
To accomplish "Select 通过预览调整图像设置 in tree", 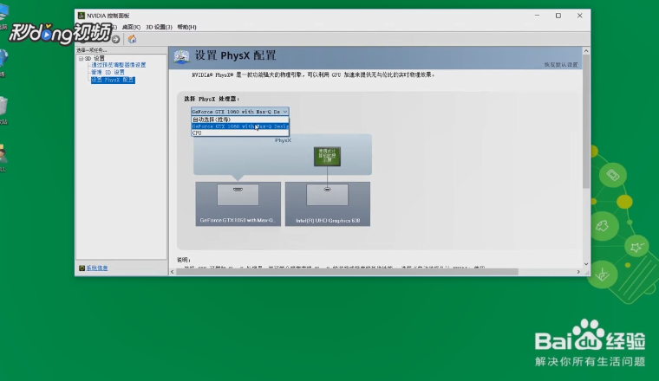I will [119, 65].
